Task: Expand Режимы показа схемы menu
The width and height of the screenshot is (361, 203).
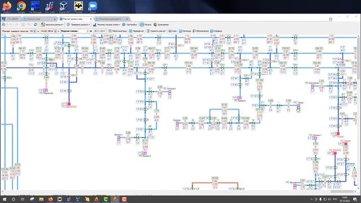Action: [x=107, y=25]
